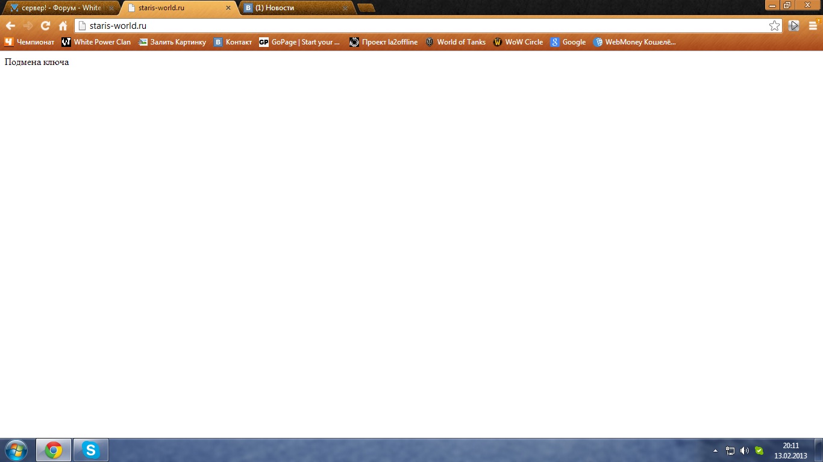Bookmark this page with the star icon

coord(774,26)
